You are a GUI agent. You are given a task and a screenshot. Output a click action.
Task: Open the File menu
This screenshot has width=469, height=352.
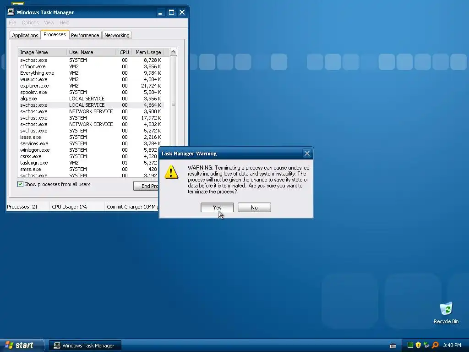tap(12, 22)
